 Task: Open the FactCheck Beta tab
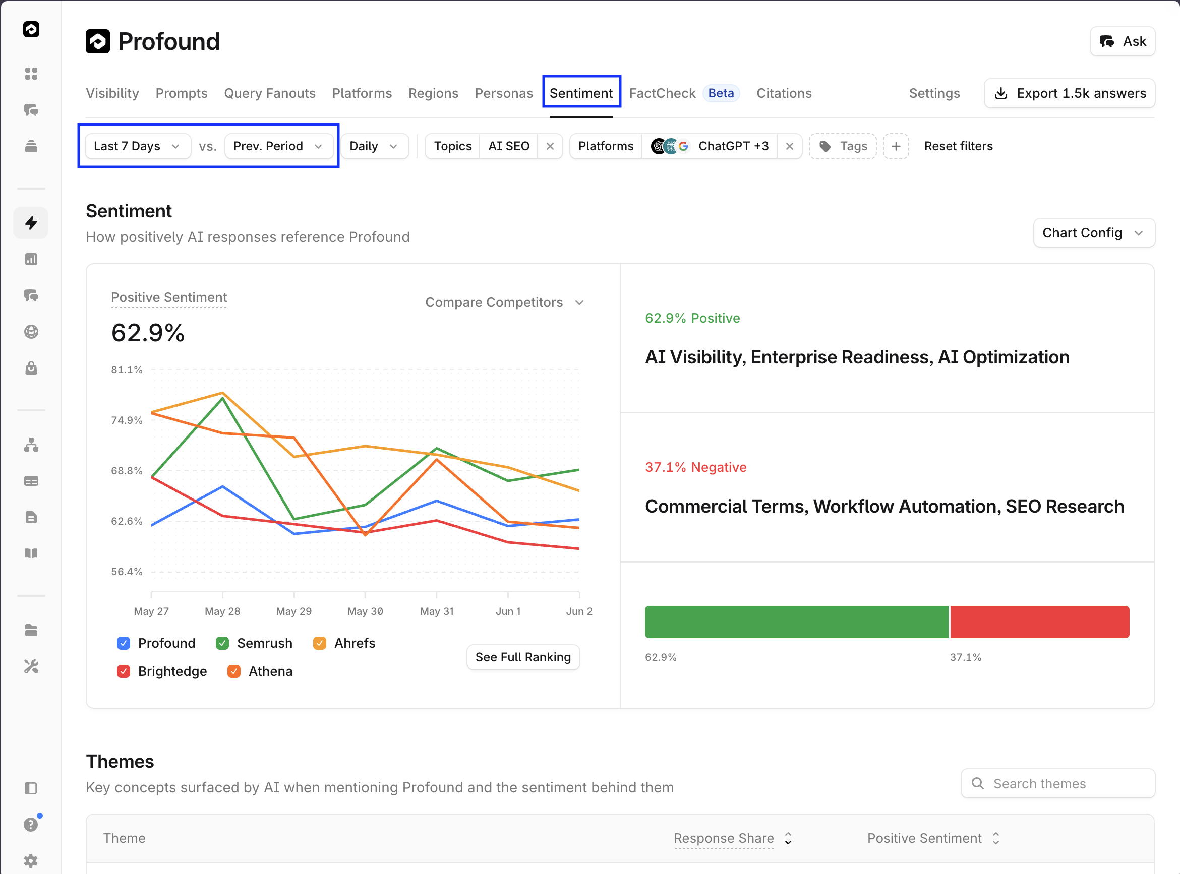(684, 93)
